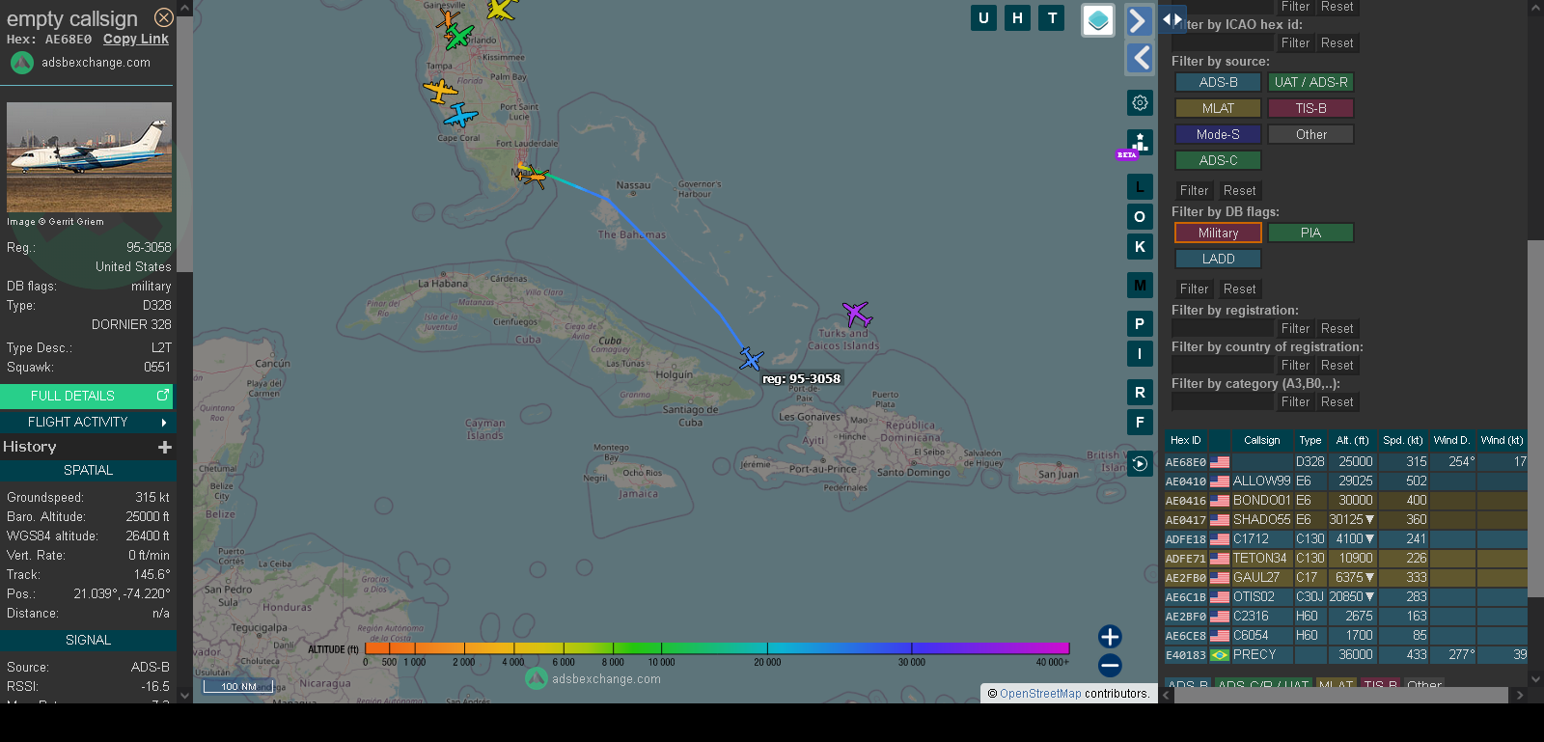
Task: Toggle the MLAT source filter
Action: (x=1218, y=109)
